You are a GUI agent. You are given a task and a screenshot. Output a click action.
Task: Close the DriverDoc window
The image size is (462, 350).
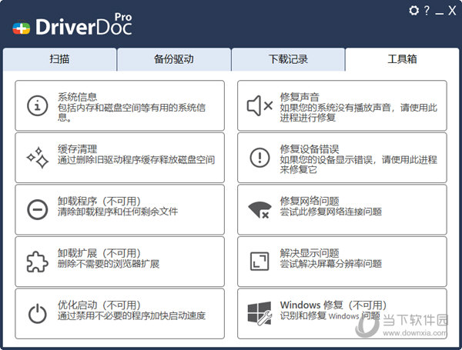tap(452, 11)
